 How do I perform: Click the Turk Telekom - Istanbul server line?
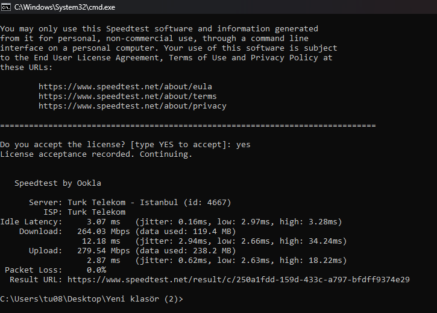point(130,202)
